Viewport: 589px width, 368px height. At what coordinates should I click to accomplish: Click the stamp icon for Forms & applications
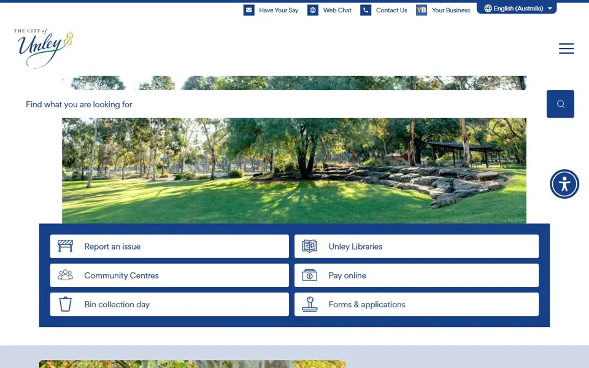[x=309, y=304]
